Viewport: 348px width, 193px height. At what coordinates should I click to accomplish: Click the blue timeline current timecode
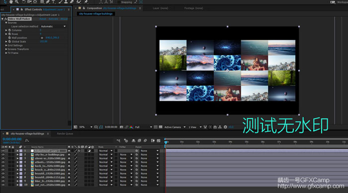(12, 139)
